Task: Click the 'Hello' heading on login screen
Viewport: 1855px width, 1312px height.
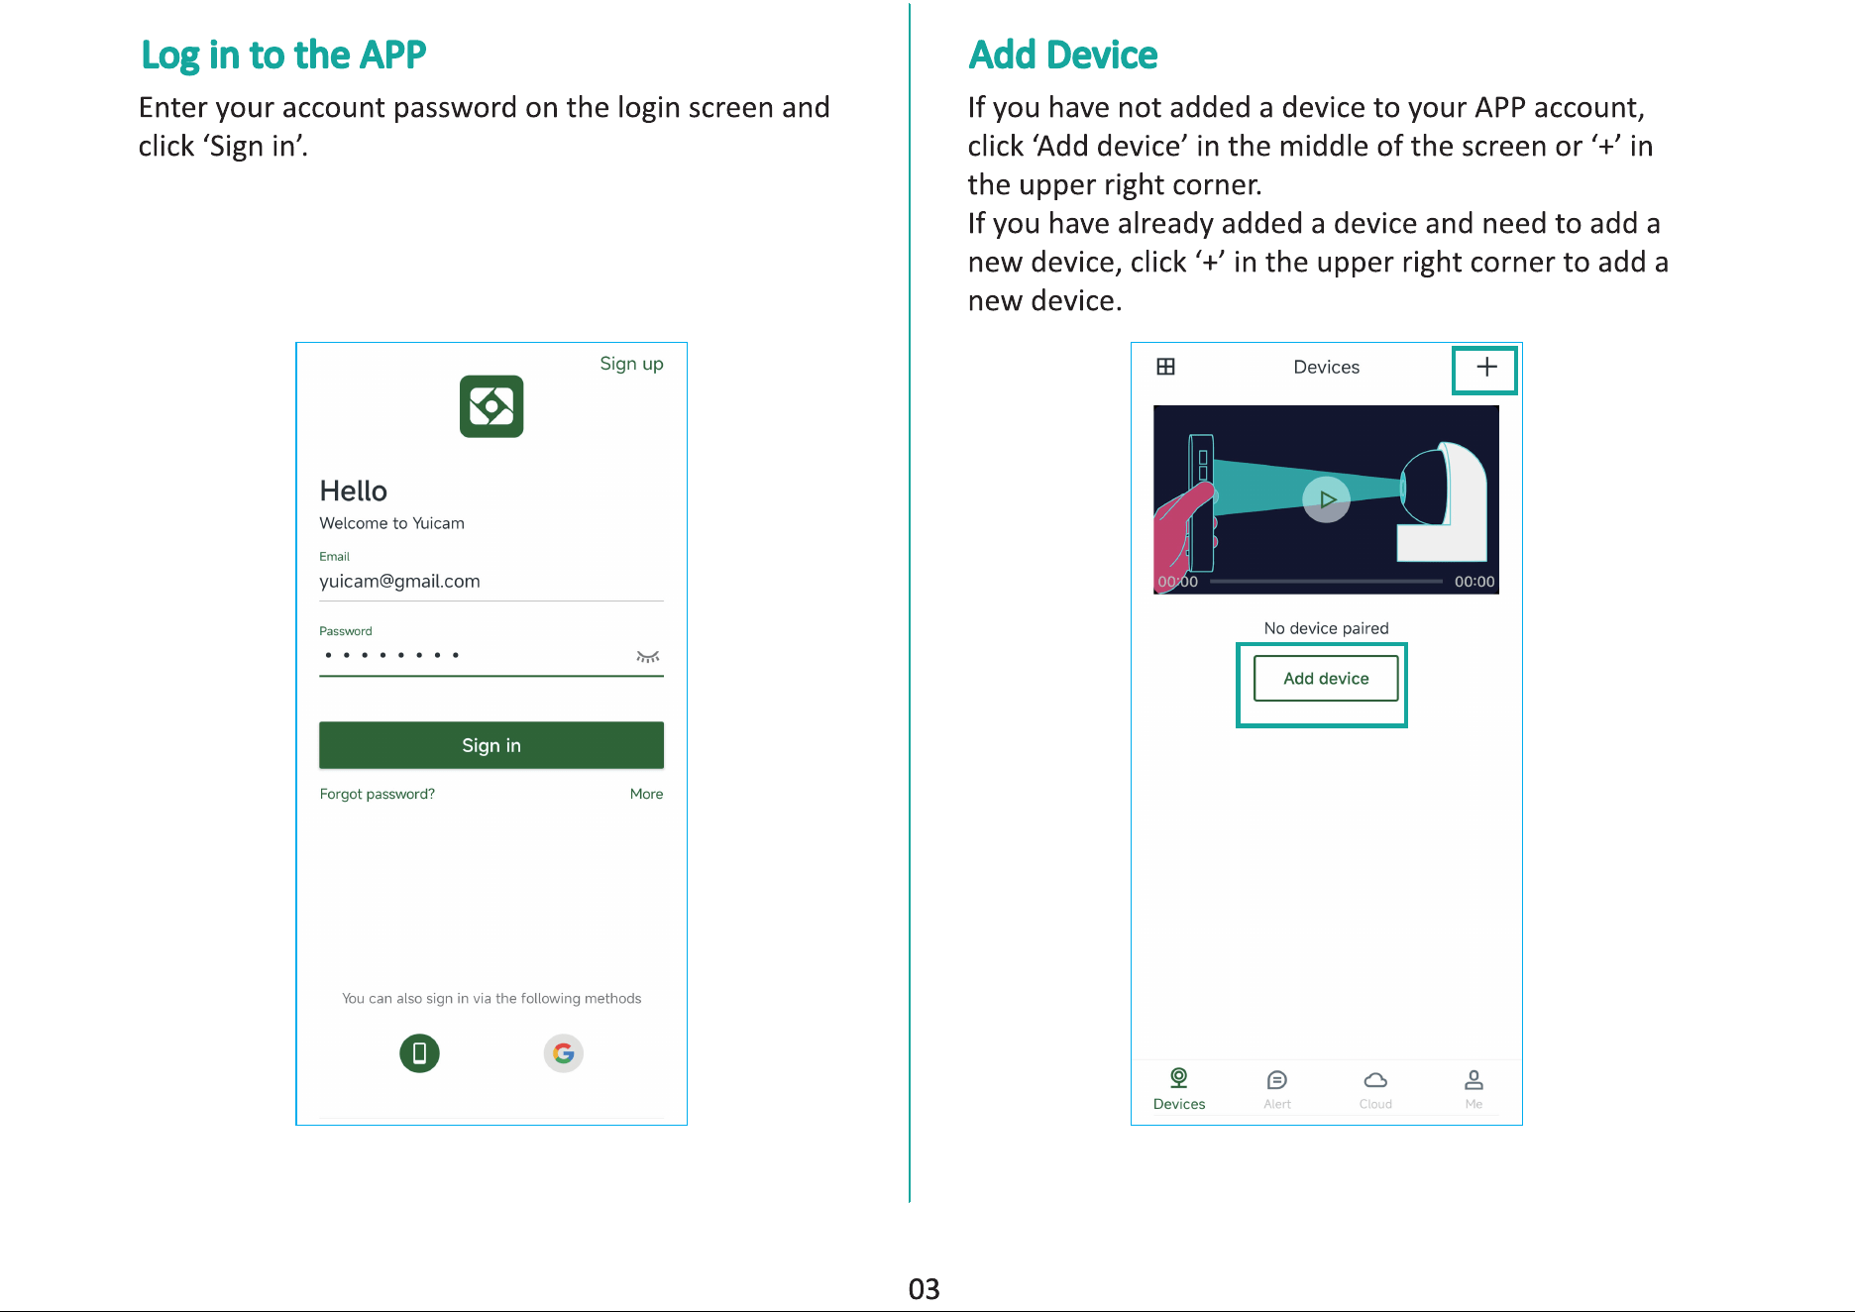Action: (x=353, y=491)
